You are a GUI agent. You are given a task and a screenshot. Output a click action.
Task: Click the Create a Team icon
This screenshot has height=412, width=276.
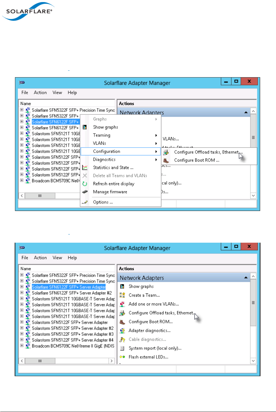click(122, 295)
